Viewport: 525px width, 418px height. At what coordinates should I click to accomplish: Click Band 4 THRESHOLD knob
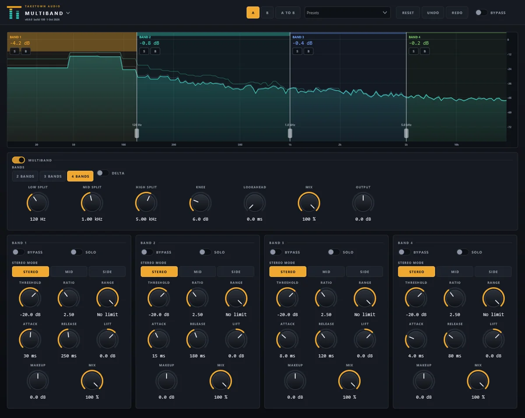pyautogui.click(x=416, y=298)
